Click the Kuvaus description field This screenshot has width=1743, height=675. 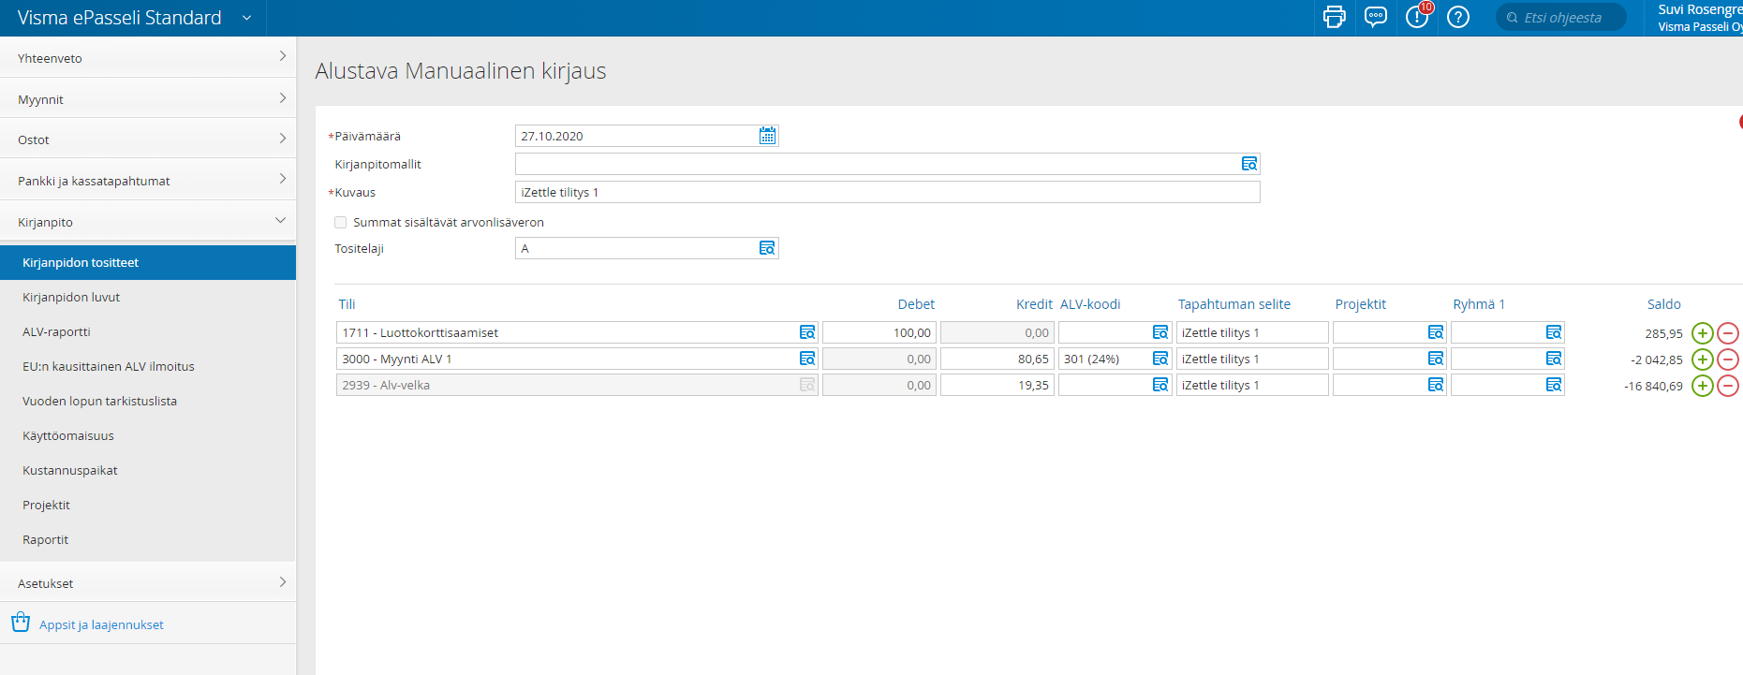pyautogui.click(x=886, y=192)
